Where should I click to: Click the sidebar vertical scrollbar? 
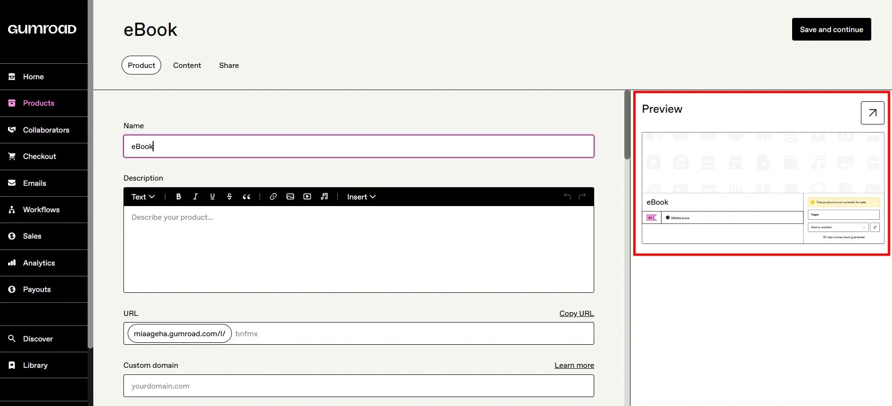[90, 174]
